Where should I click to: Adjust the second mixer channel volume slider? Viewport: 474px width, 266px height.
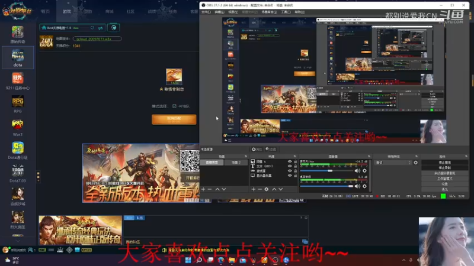[326, 186]
